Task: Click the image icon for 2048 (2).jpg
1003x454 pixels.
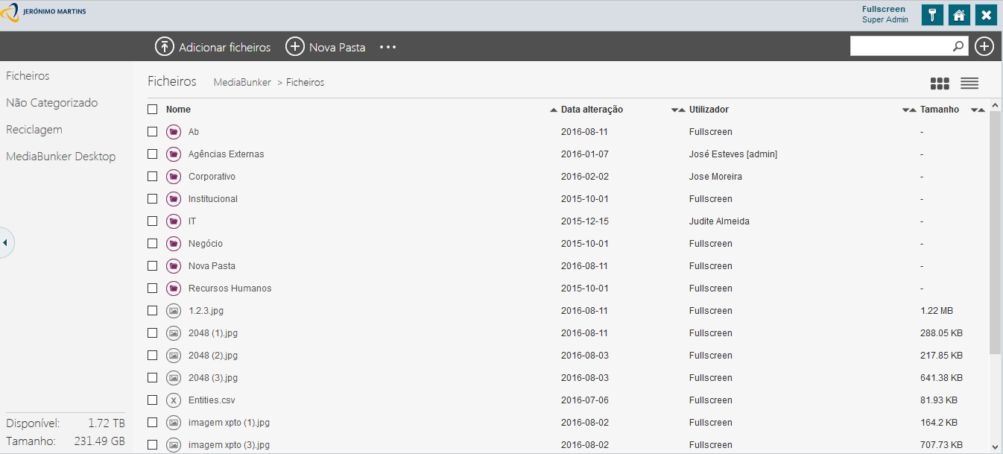Action: click(x=174, y=356)
